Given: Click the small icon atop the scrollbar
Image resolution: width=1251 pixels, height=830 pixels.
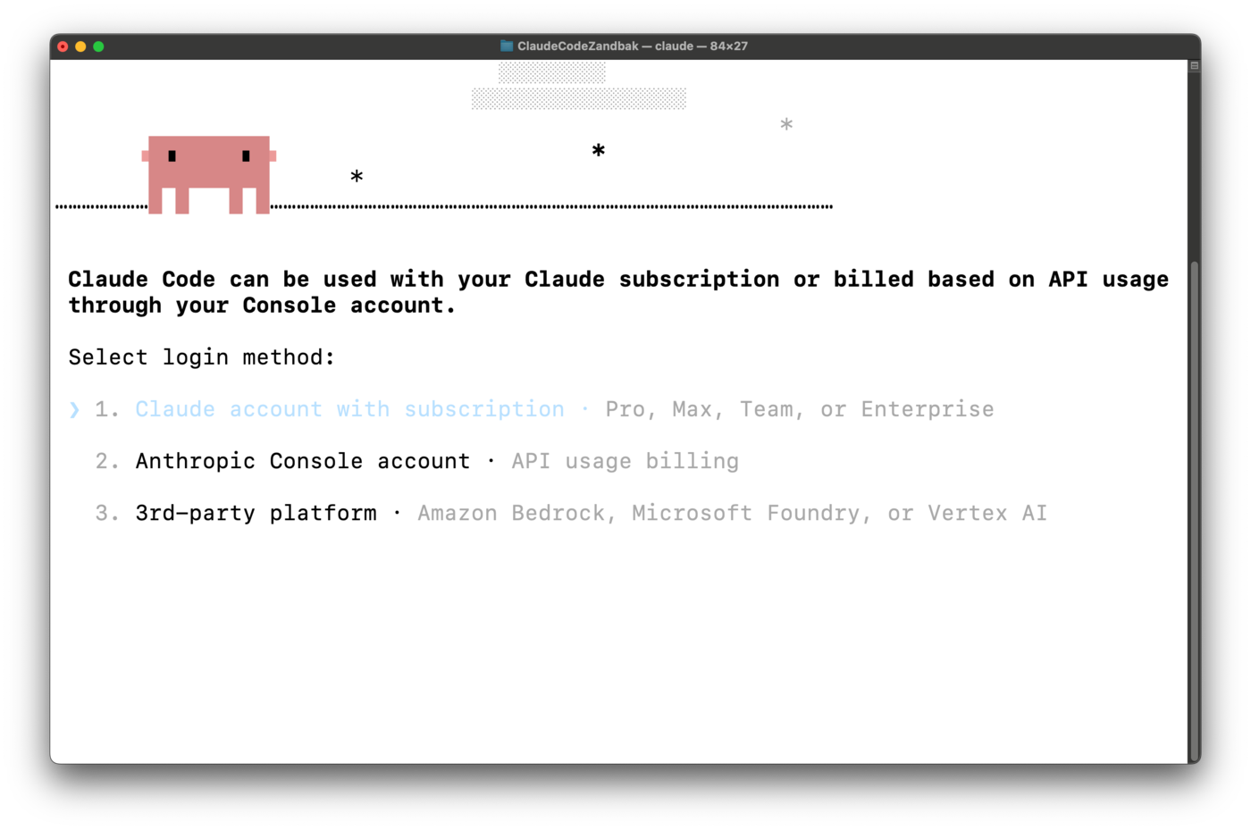Looking at the screenshot, I should [1194, 66].
